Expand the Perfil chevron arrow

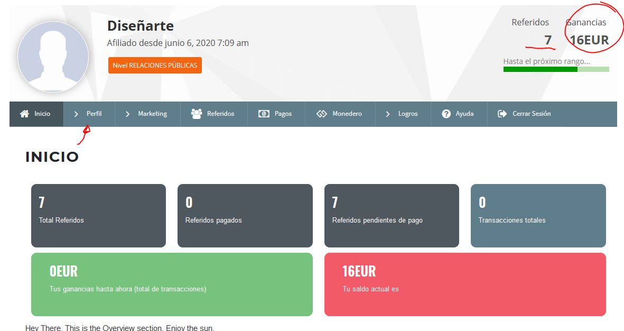coord(76,114)
